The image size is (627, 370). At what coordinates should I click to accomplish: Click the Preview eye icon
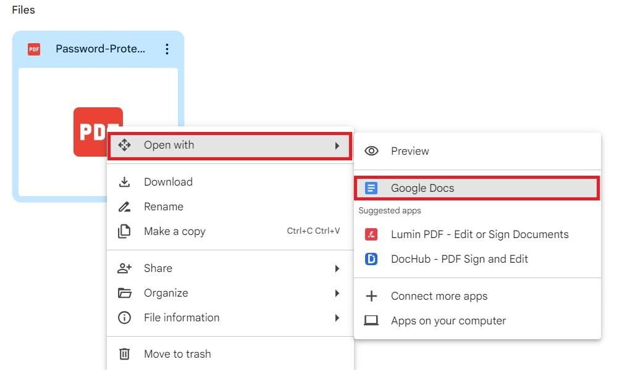[372, 150]
